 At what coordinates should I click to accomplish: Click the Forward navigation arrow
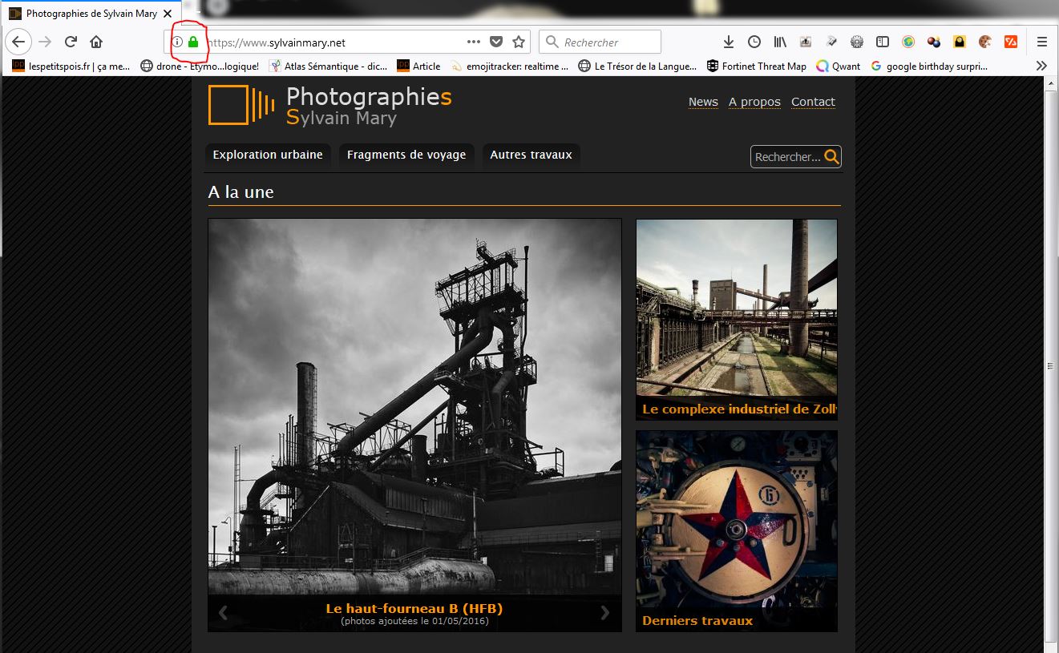[45, 42]
